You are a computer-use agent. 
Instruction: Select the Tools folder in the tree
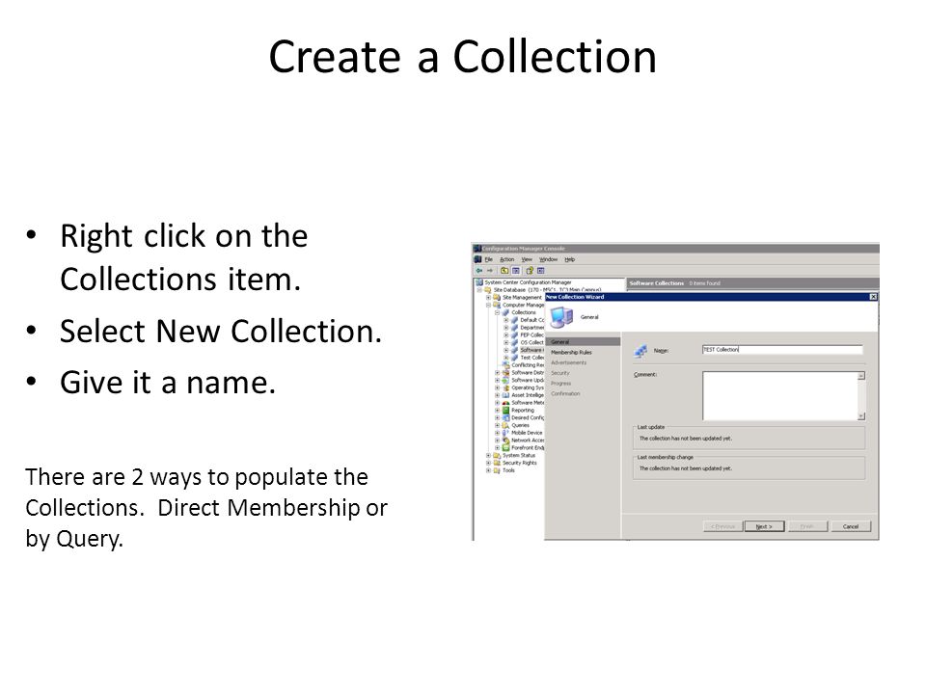pyautogui.click(x=508, y=470)
